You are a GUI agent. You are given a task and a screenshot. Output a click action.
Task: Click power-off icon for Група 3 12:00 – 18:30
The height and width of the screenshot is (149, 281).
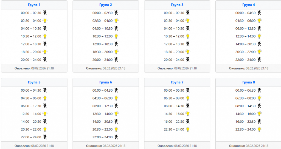(188, 44)
